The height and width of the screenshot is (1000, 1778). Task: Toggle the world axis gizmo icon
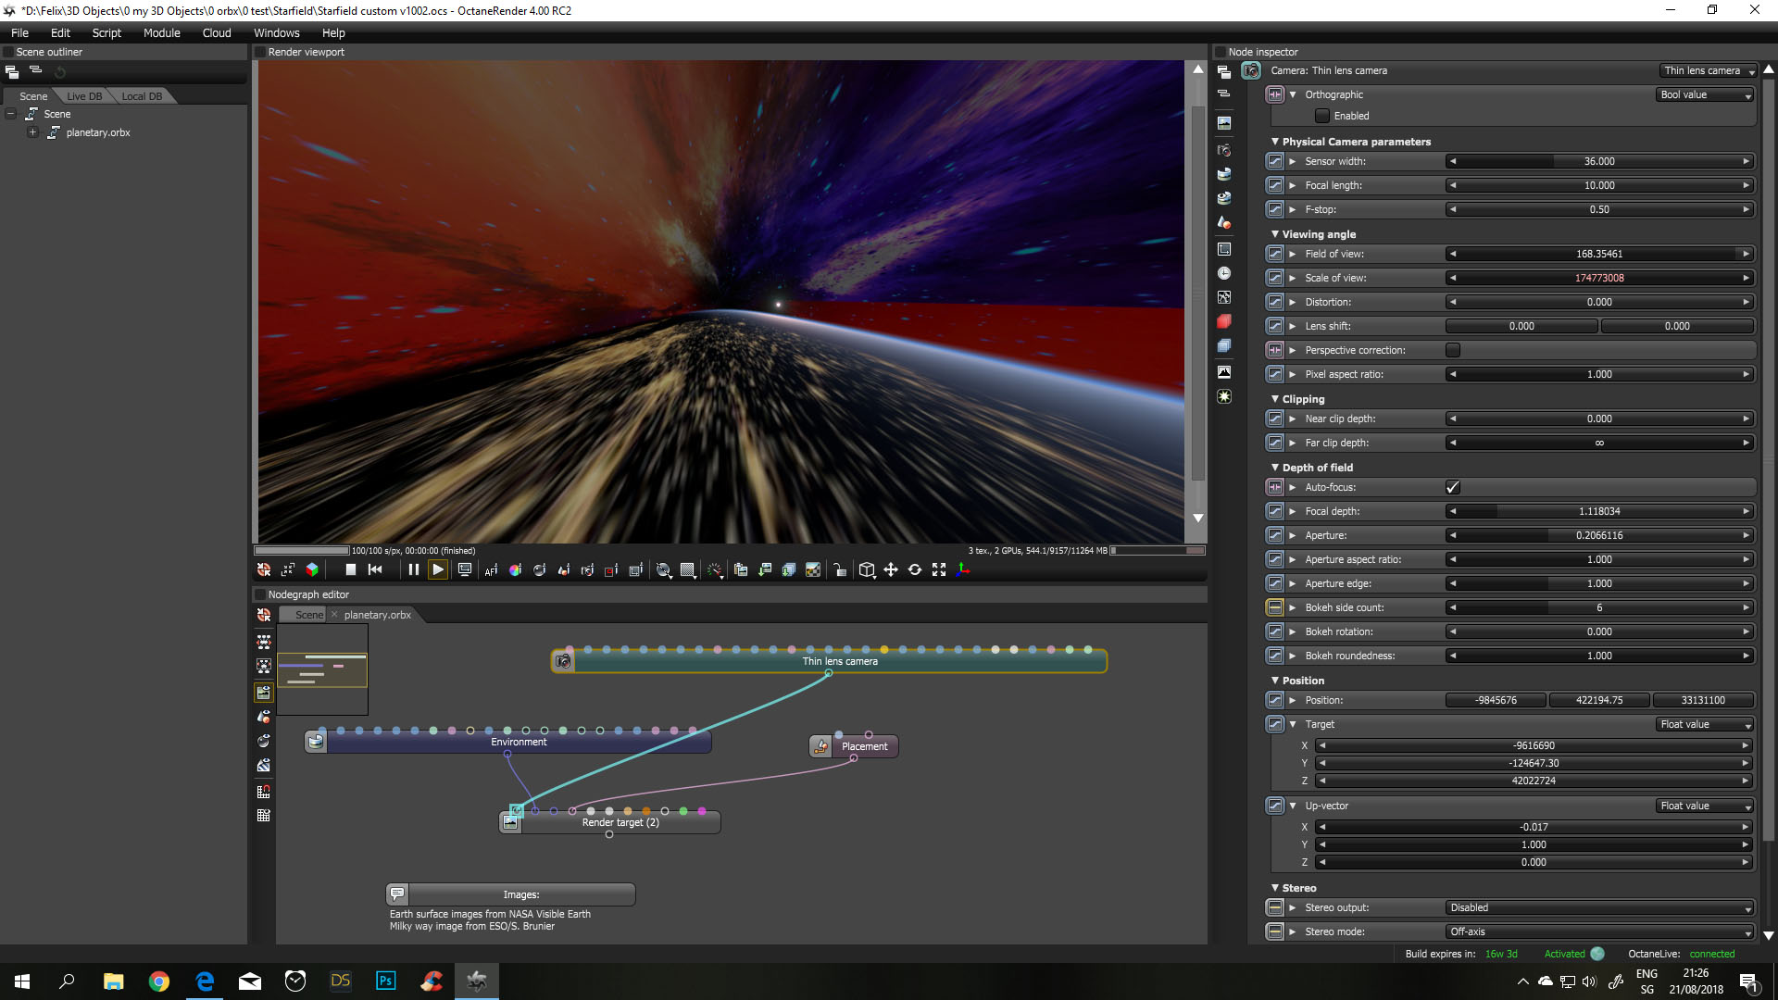pos(963,569)
